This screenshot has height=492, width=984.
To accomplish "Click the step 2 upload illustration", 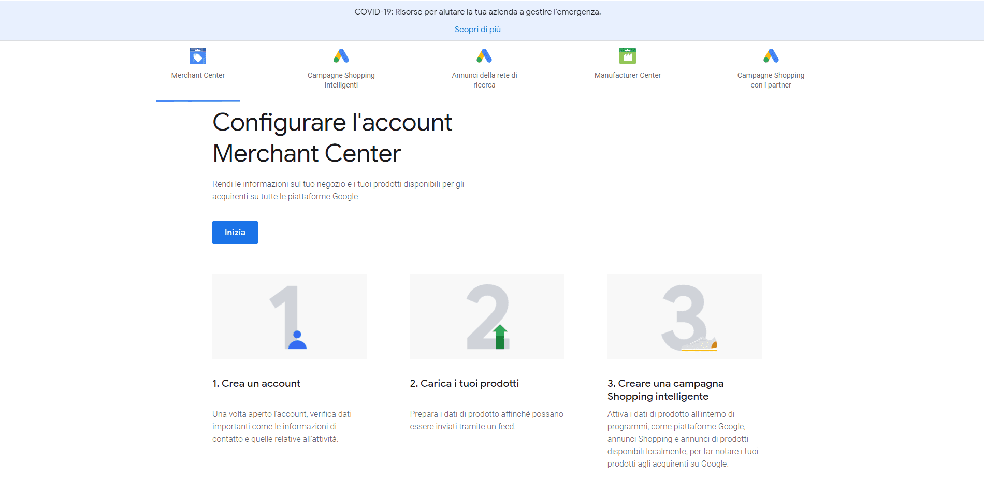I will point(487,316).
